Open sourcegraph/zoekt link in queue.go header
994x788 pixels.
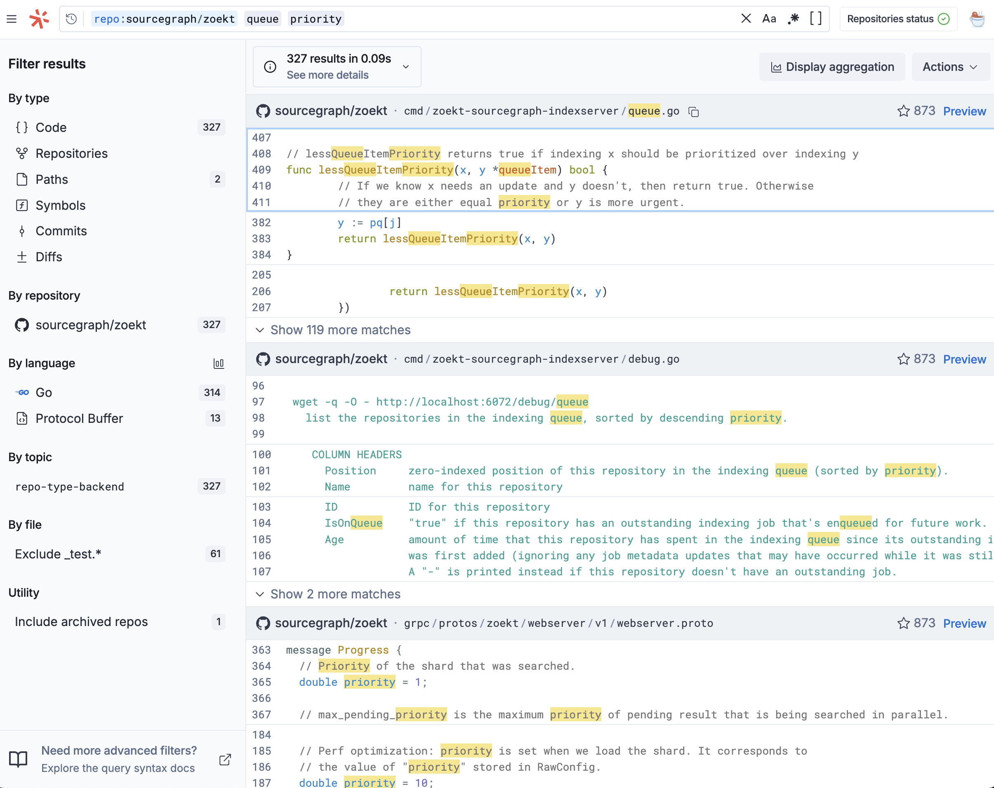pyautogui.click(x=331, y=110)
